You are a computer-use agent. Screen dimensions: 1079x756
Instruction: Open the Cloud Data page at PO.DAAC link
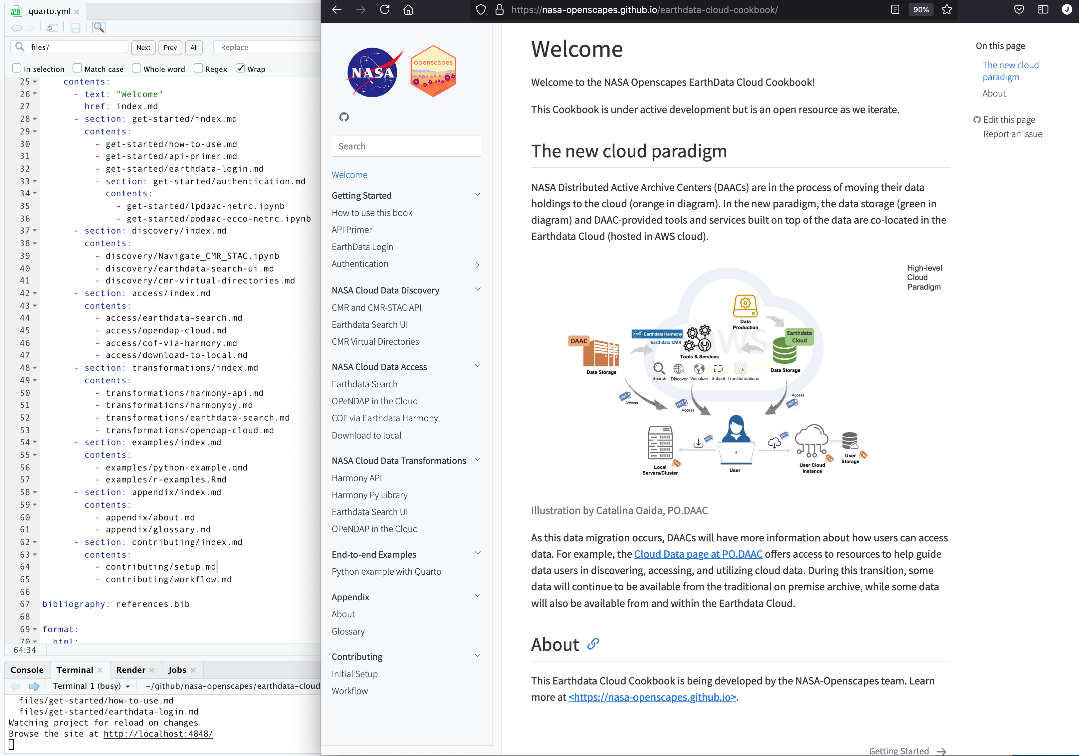click(698, 554)
